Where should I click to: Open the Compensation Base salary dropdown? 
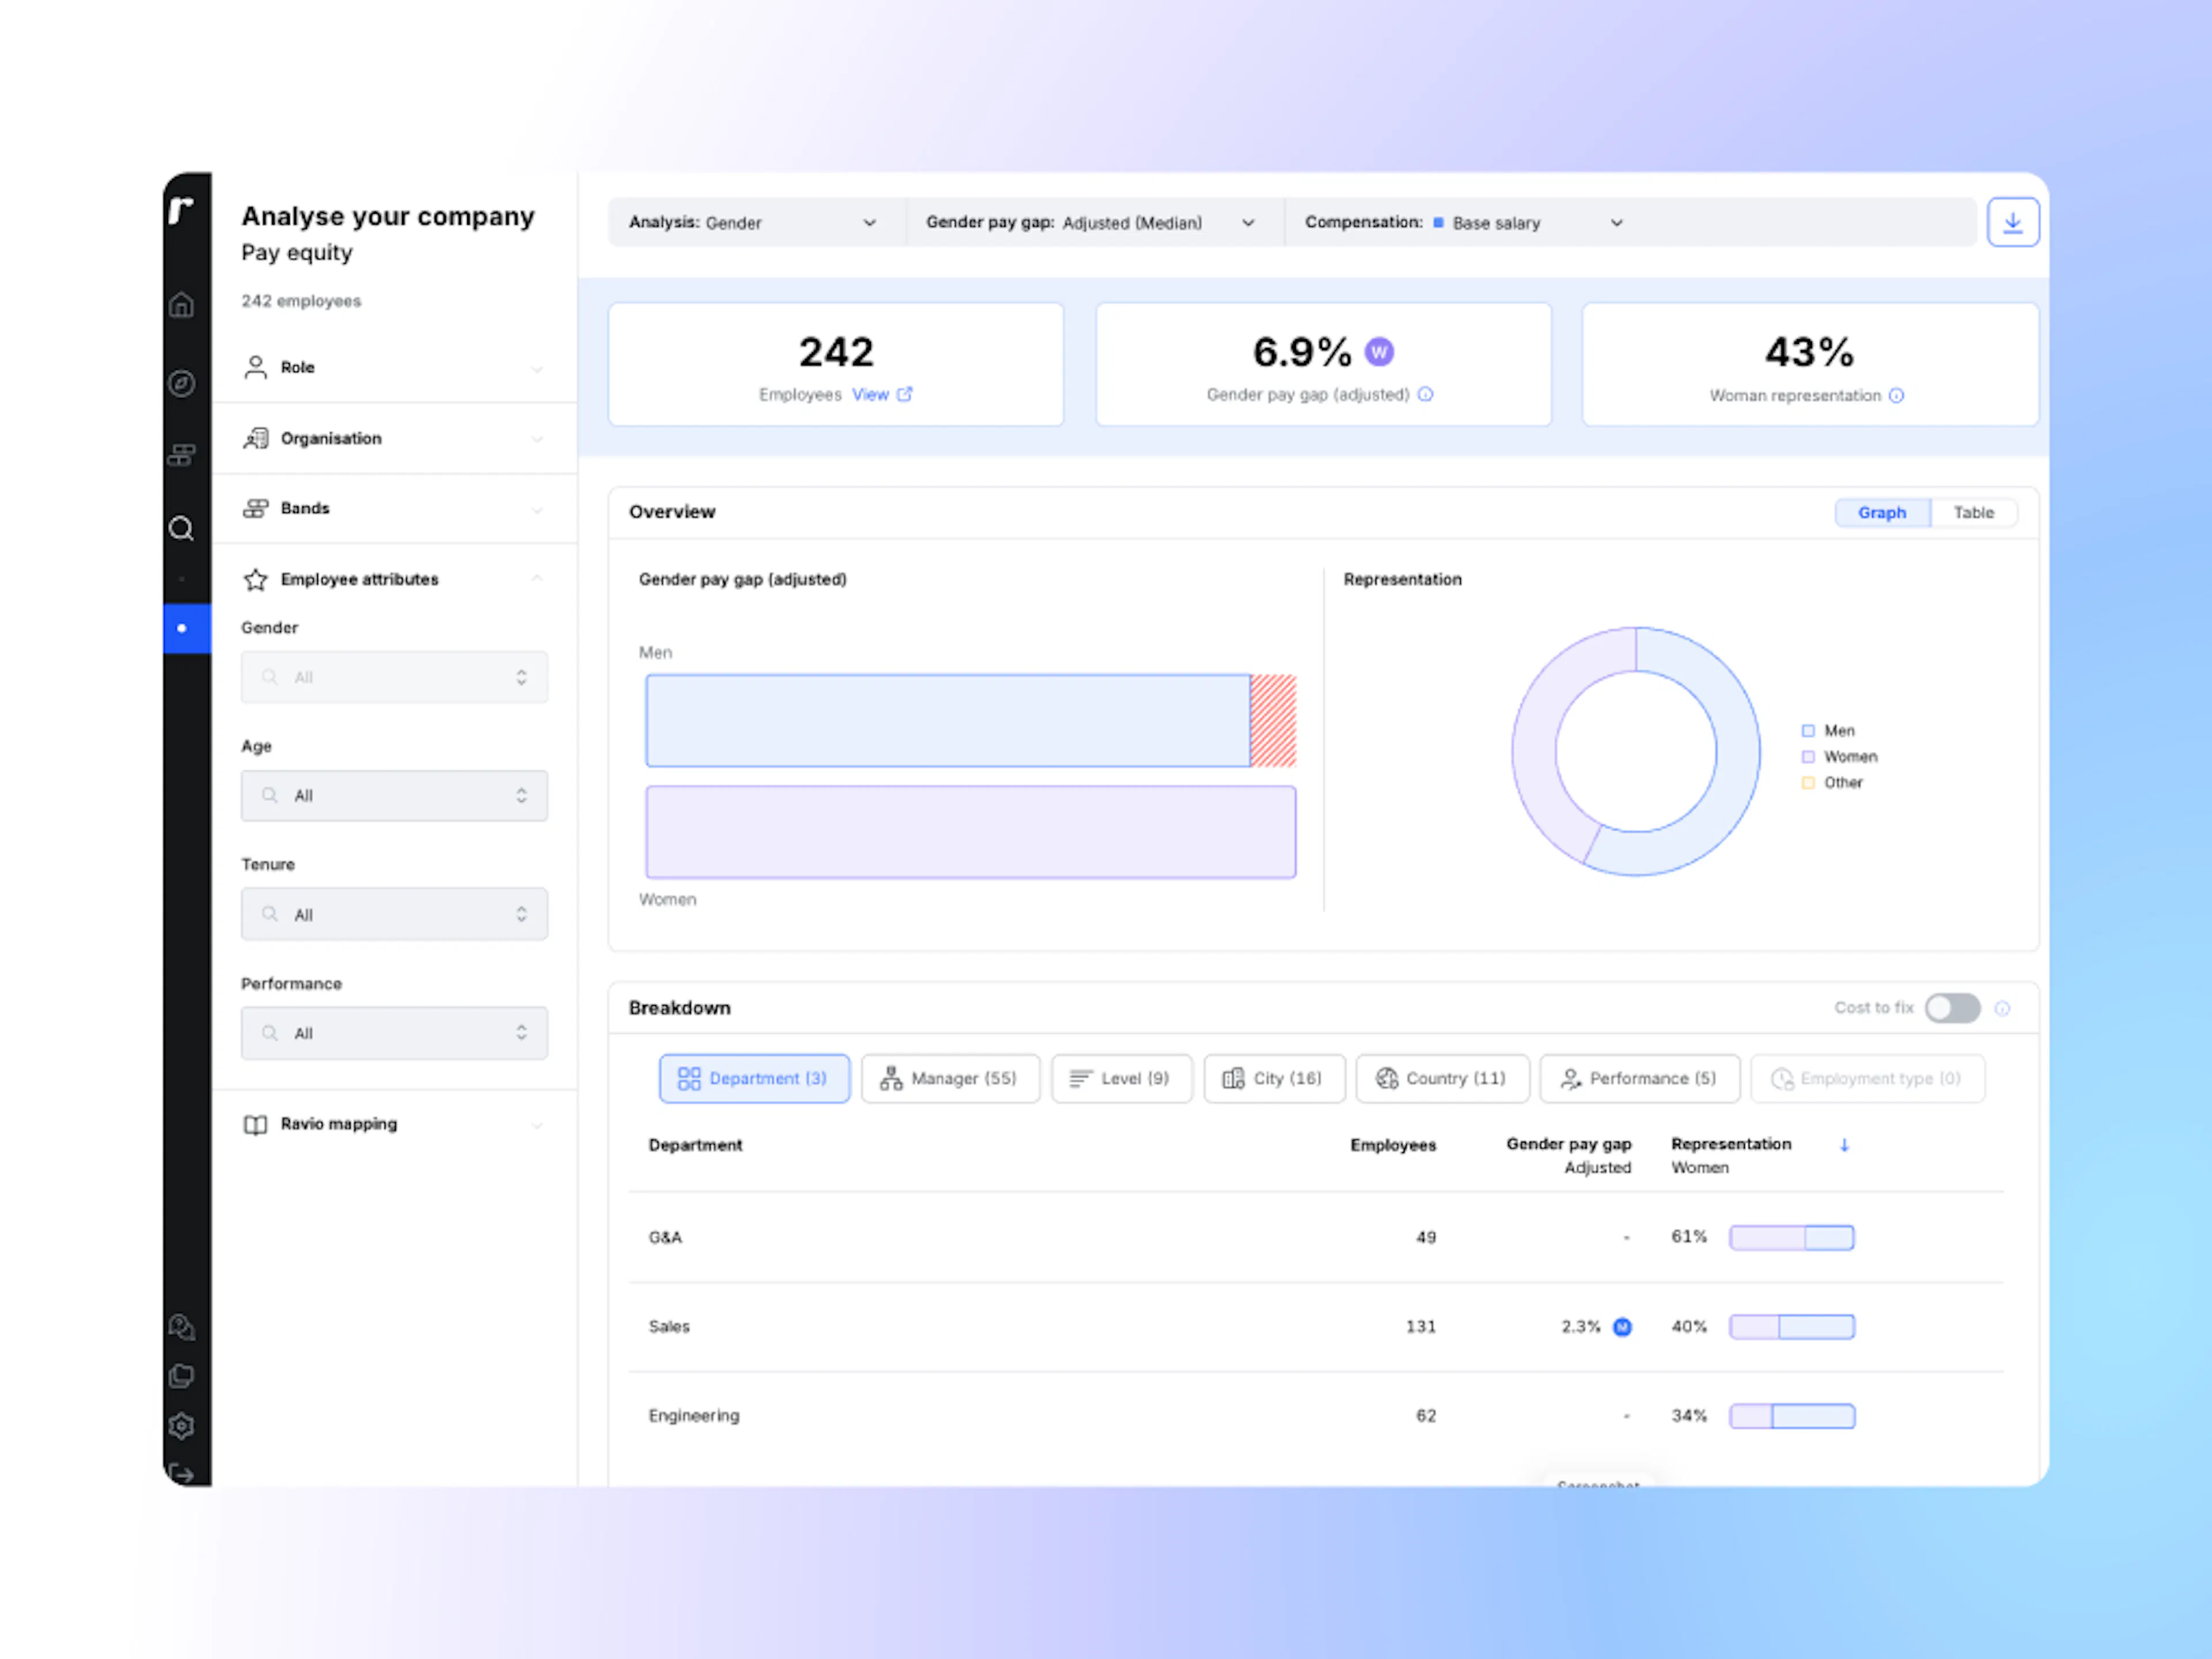pyautogui.click(x=1464, y=222)
